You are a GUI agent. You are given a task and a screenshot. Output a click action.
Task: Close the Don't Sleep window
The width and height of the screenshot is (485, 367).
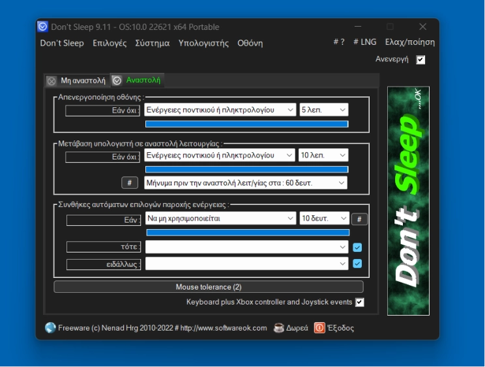click(422, 27)
